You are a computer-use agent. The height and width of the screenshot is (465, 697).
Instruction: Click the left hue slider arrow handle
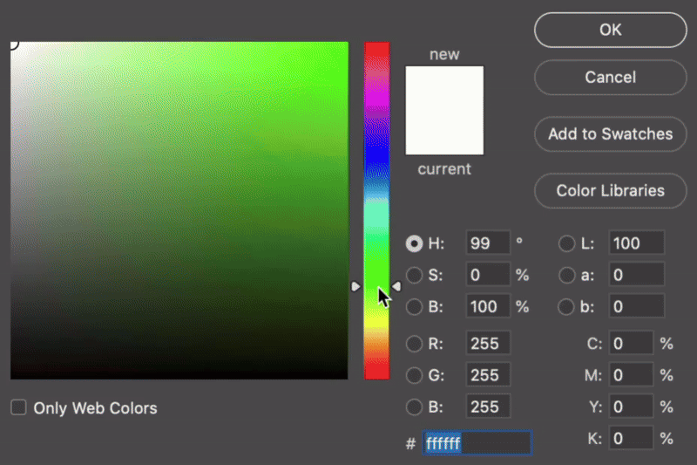coord(355,286)
